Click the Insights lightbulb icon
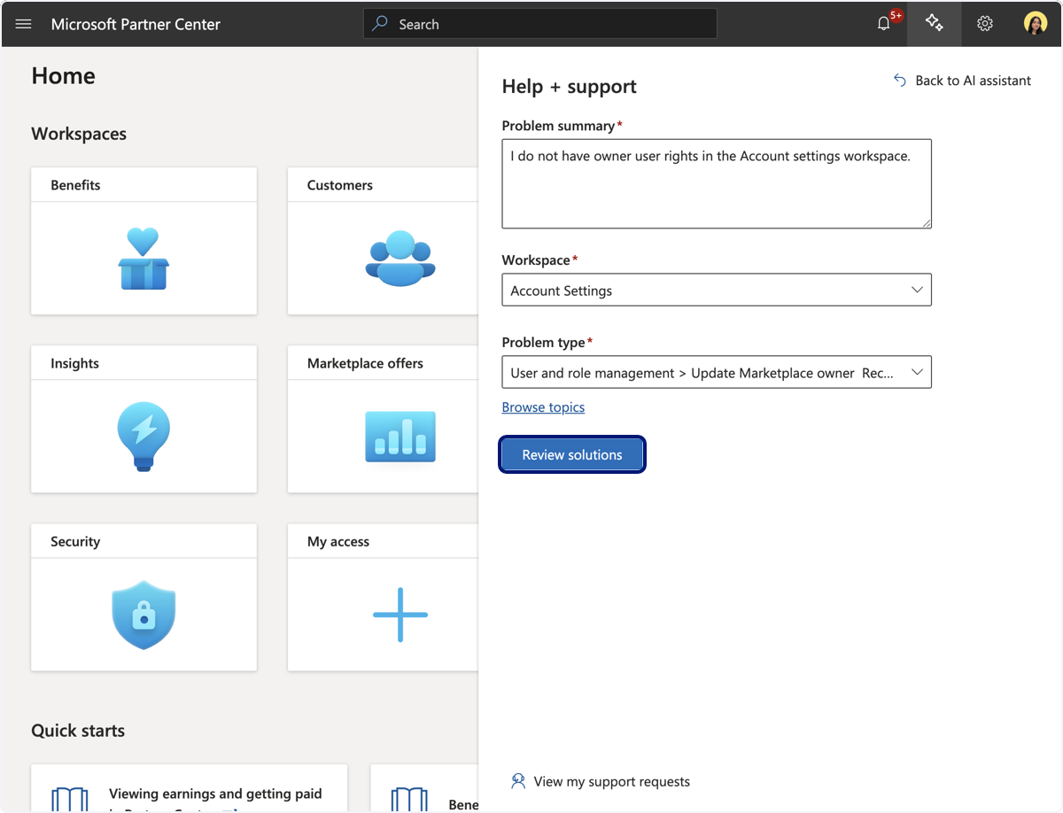 coord(143,437)
